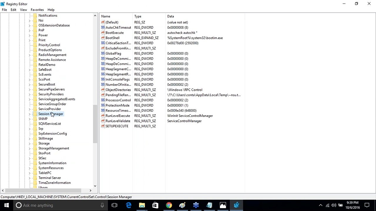
Task: Open the View menu
Action: pos(23,10)
